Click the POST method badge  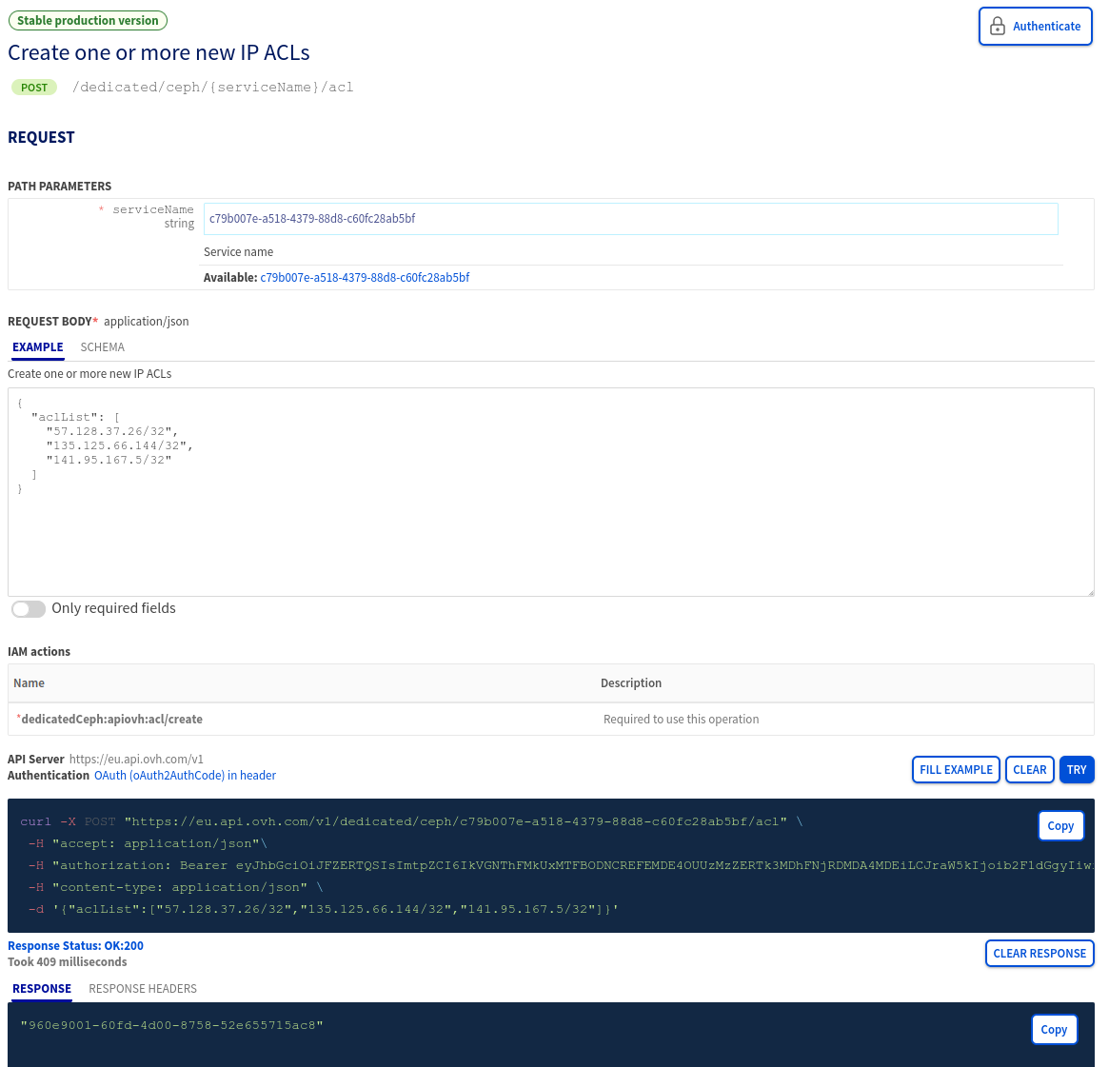[33, 87]
